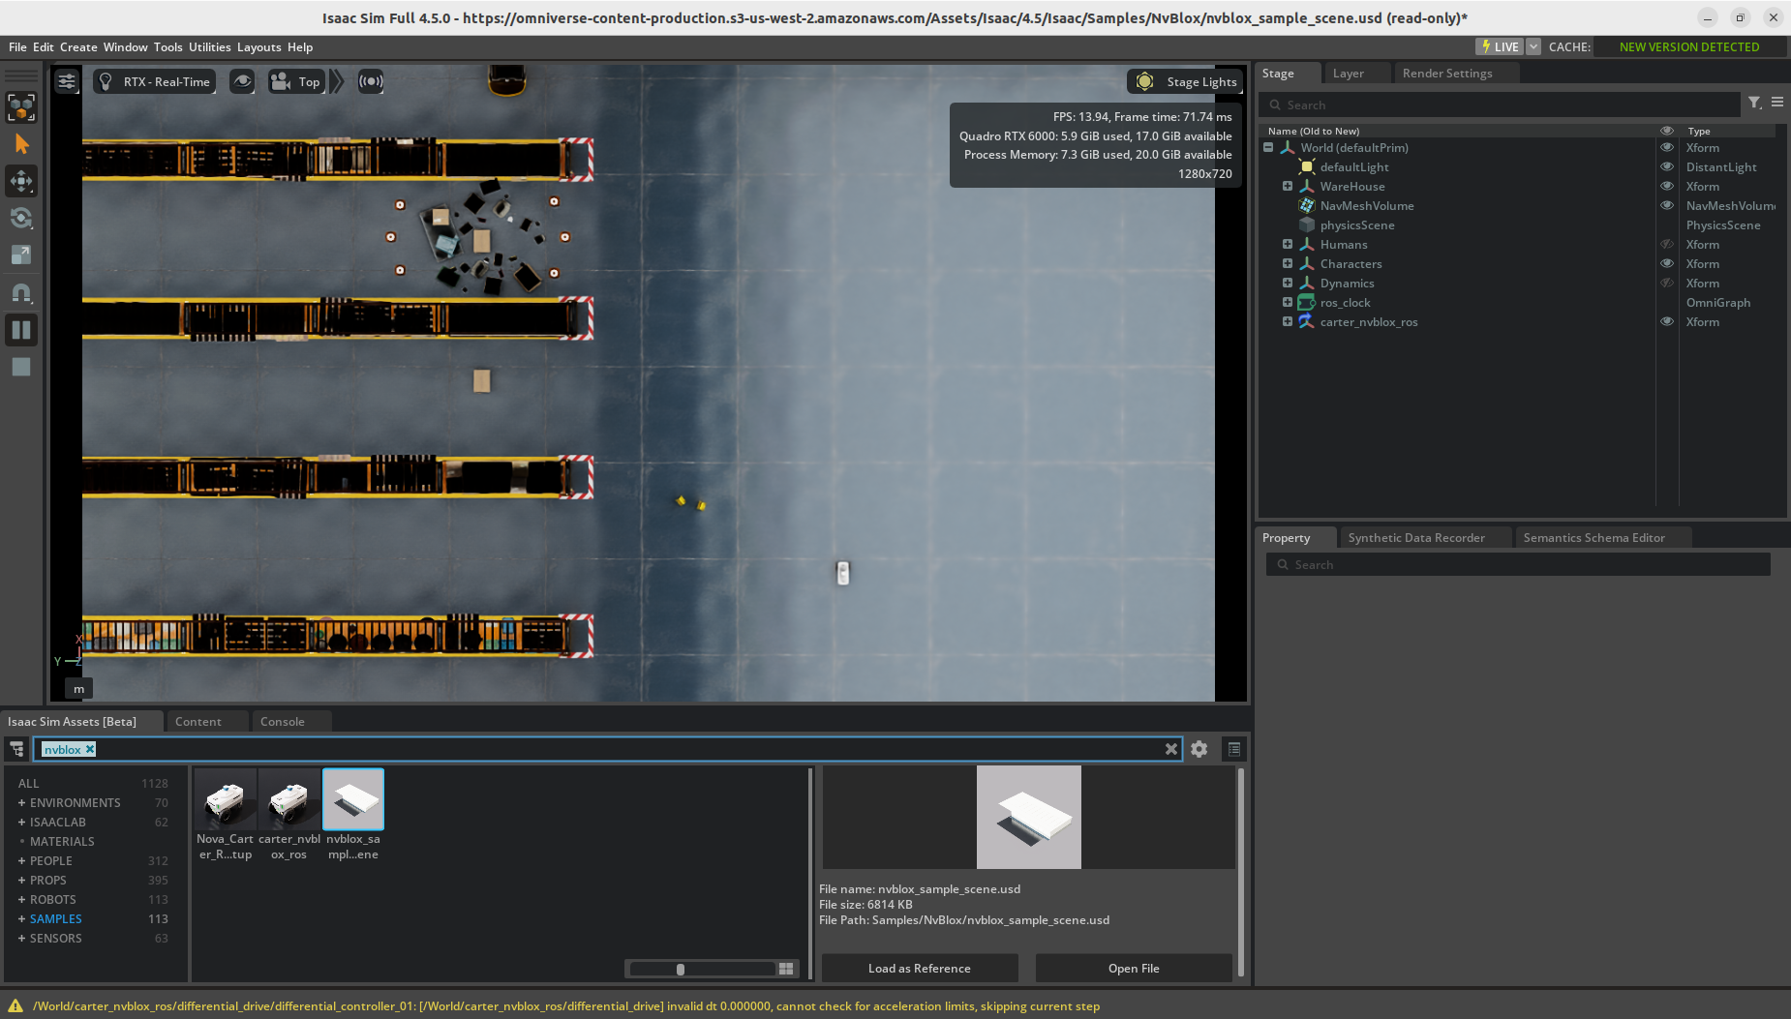The image size is (1791, 1019).
Task: Stop the simulation with the stop button
Action: (21, 367)
